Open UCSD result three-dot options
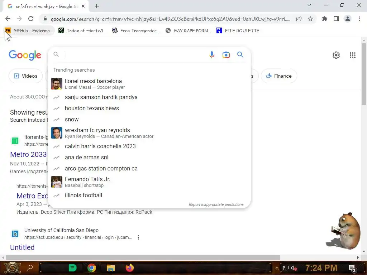 pos(138,237)
